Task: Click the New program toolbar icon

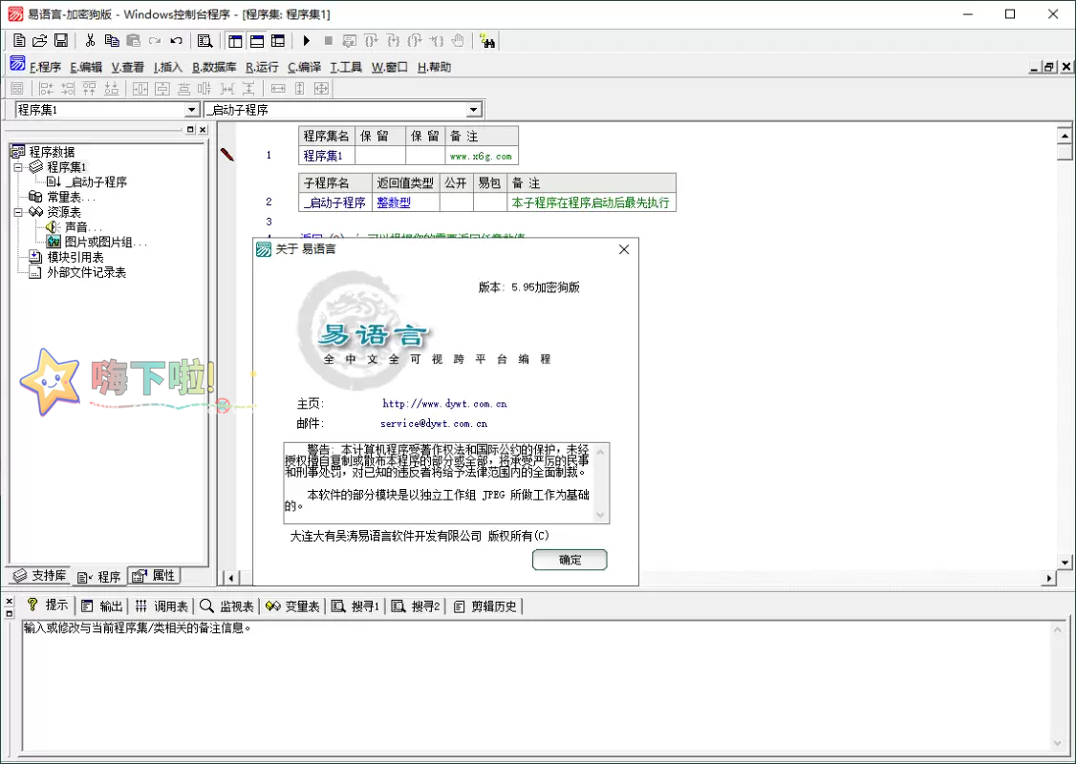Action: [19, 40]
